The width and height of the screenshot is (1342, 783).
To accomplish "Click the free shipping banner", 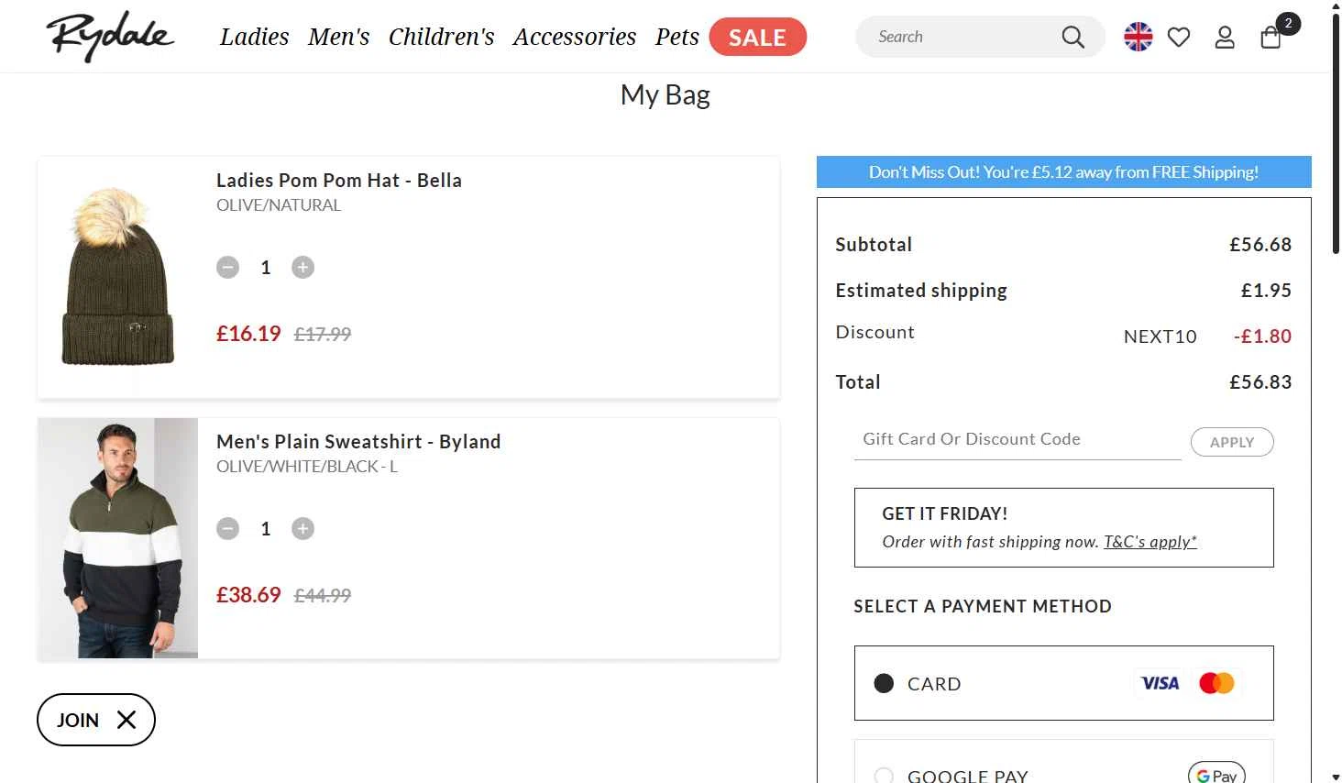I will coord(1063,172).
